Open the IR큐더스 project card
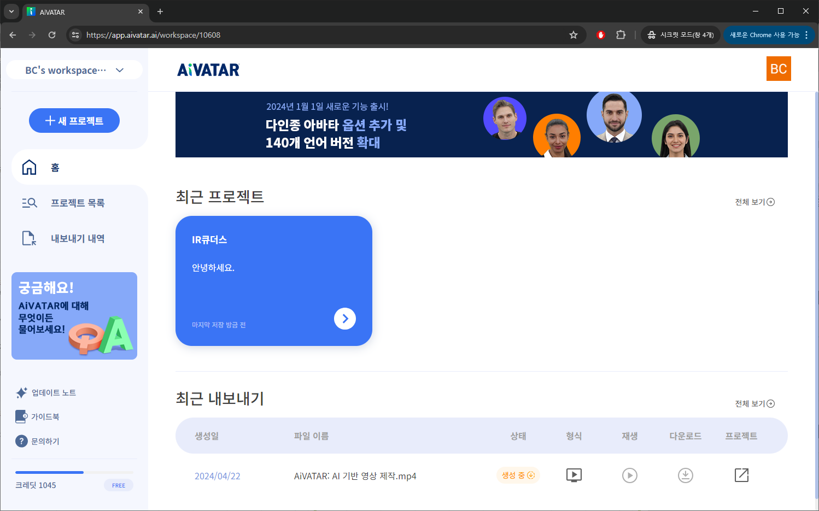Screen dimensions: 819x511 click(274, 281)
